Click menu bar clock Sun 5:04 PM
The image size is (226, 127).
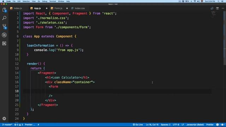click(x=210, y=1)
